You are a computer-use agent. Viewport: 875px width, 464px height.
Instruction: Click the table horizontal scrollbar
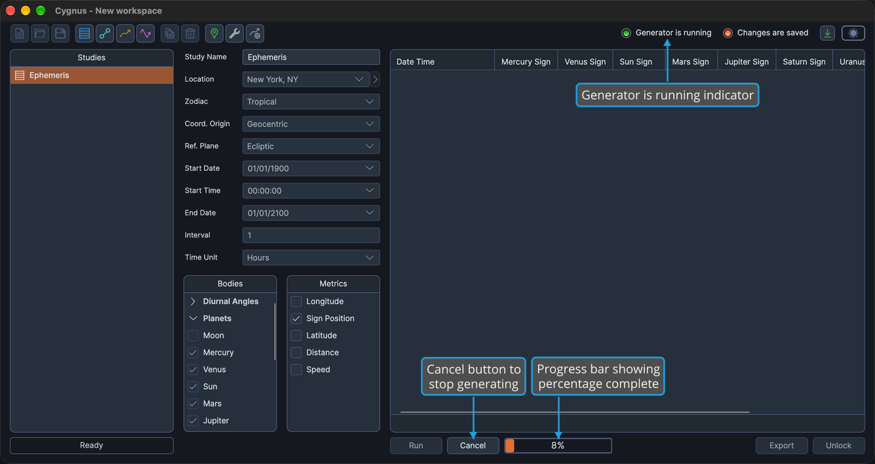(x=575, y=412)
